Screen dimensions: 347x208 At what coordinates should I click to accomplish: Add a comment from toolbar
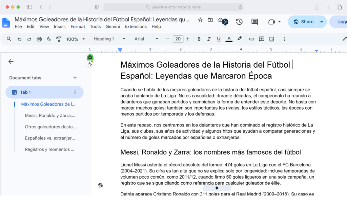(x=262, y=39)
